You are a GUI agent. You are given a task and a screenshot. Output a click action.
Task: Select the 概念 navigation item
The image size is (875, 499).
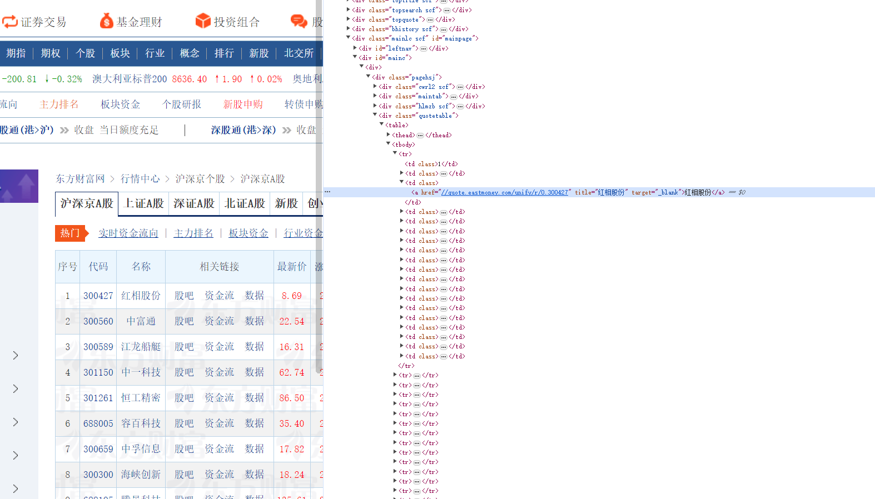coord(190,53)
